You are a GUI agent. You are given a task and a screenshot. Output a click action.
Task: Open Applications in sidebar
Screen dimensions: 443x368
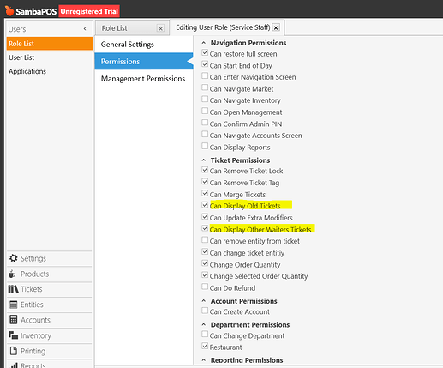point(50,71)
